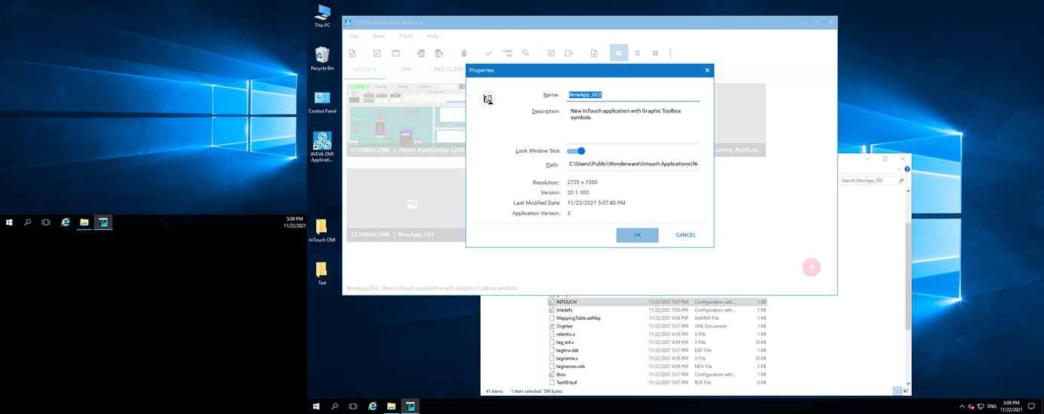This screenshot has height=414, width=1044.
Task: Switch to the INTOUCH tab
Action: click(364, 69)
